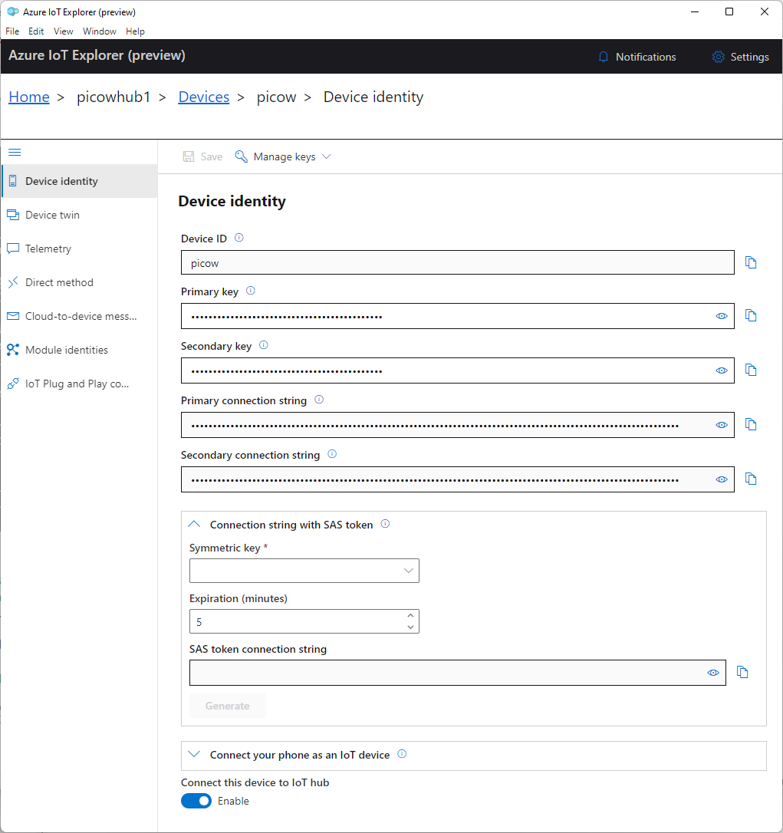This screenshot has width=783, height=833.
Task: Go to Devices via breadcrumb link
Action: pyautogui.click(x=204, y=97)
